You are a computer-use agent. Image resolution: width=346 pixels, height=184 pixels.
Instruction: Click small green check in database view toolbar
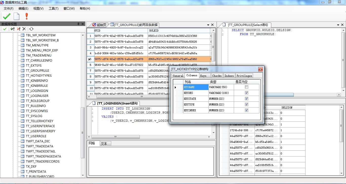pyautogui.click(x=5, y=29)
